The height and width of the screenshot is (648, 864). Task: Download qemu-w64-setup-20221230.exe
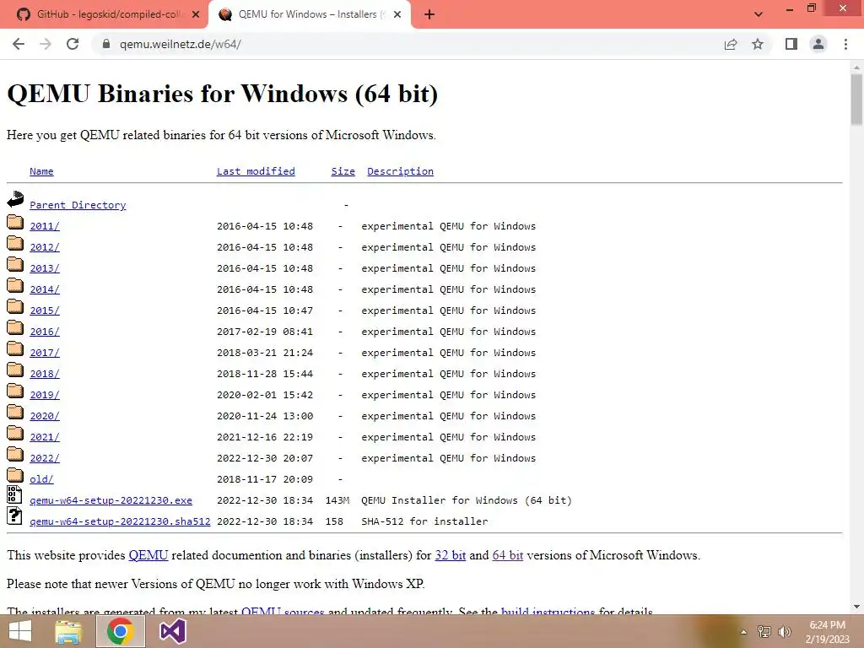111,500
